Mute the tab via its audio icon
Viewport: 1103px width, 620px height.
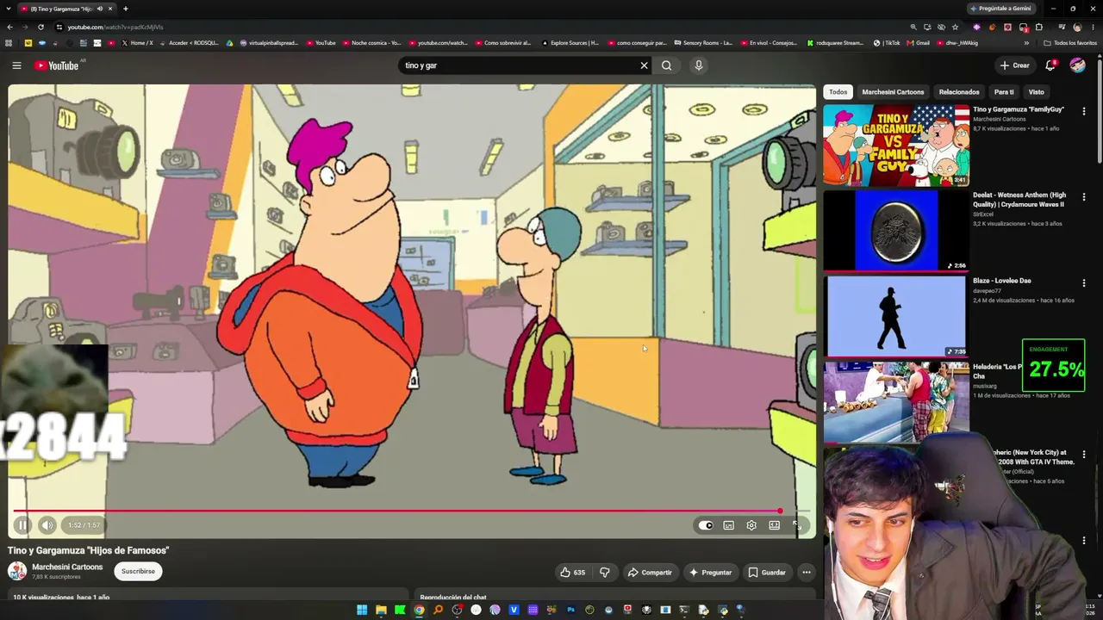(x=100, y=9)
